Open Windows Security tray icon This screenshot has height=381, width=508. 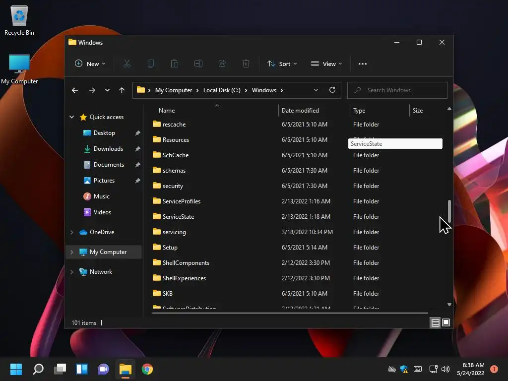(404, 369)
